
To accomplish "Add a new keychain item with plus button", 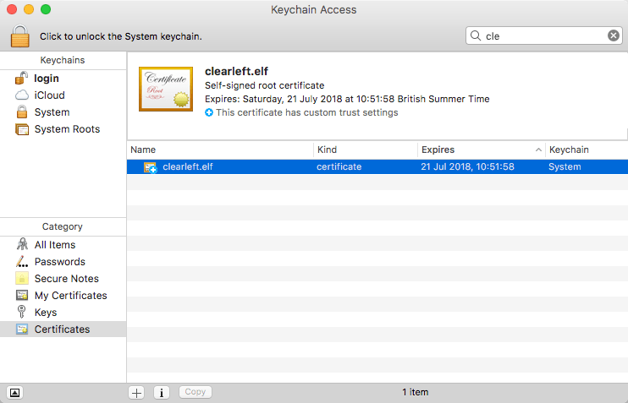I will (x=136, y=392).
